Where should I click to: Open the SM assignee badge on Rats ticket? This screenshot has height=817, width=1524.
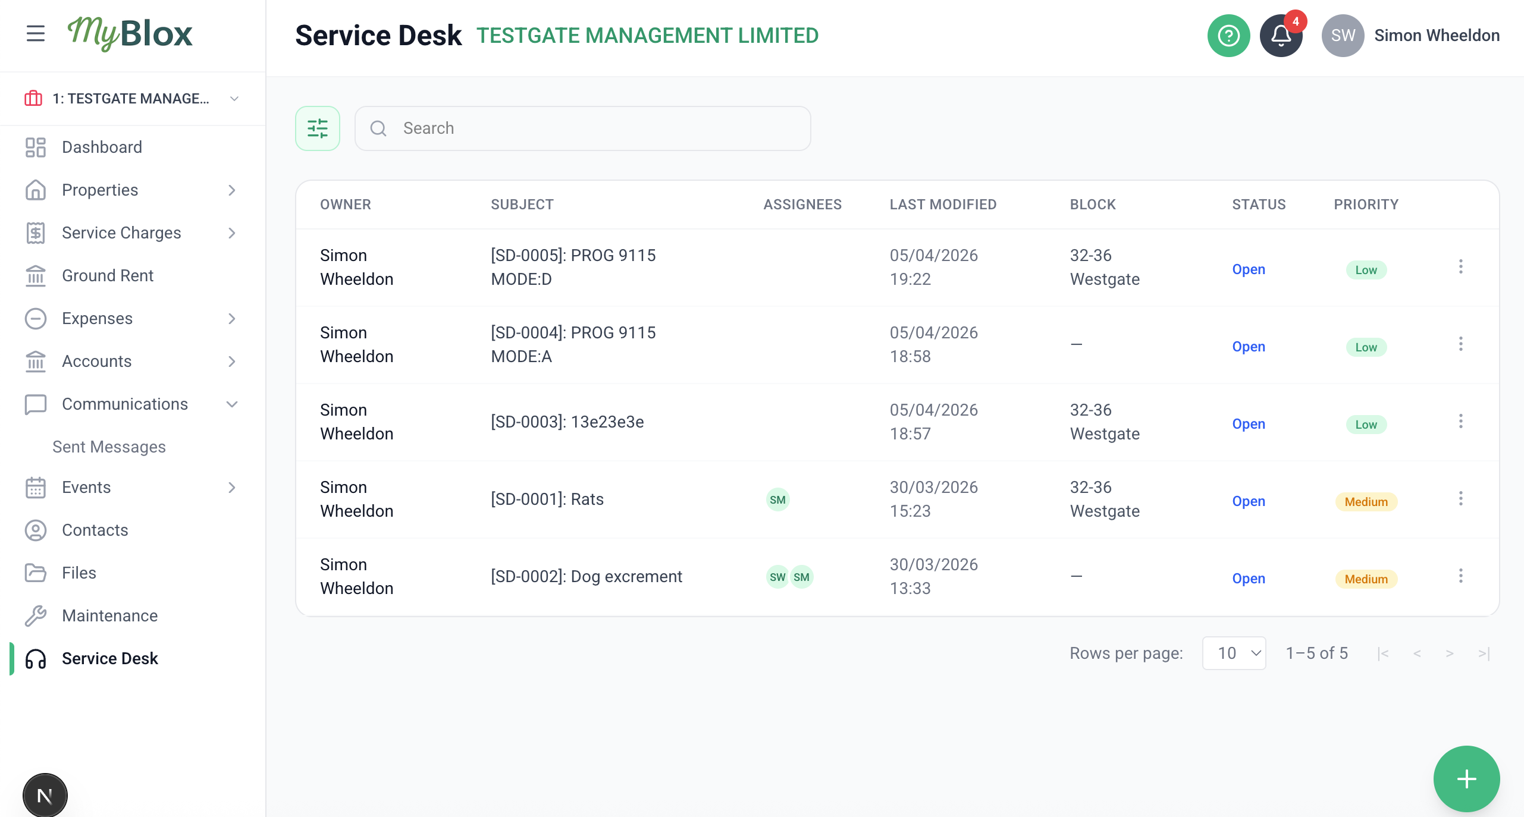point(778,499)
